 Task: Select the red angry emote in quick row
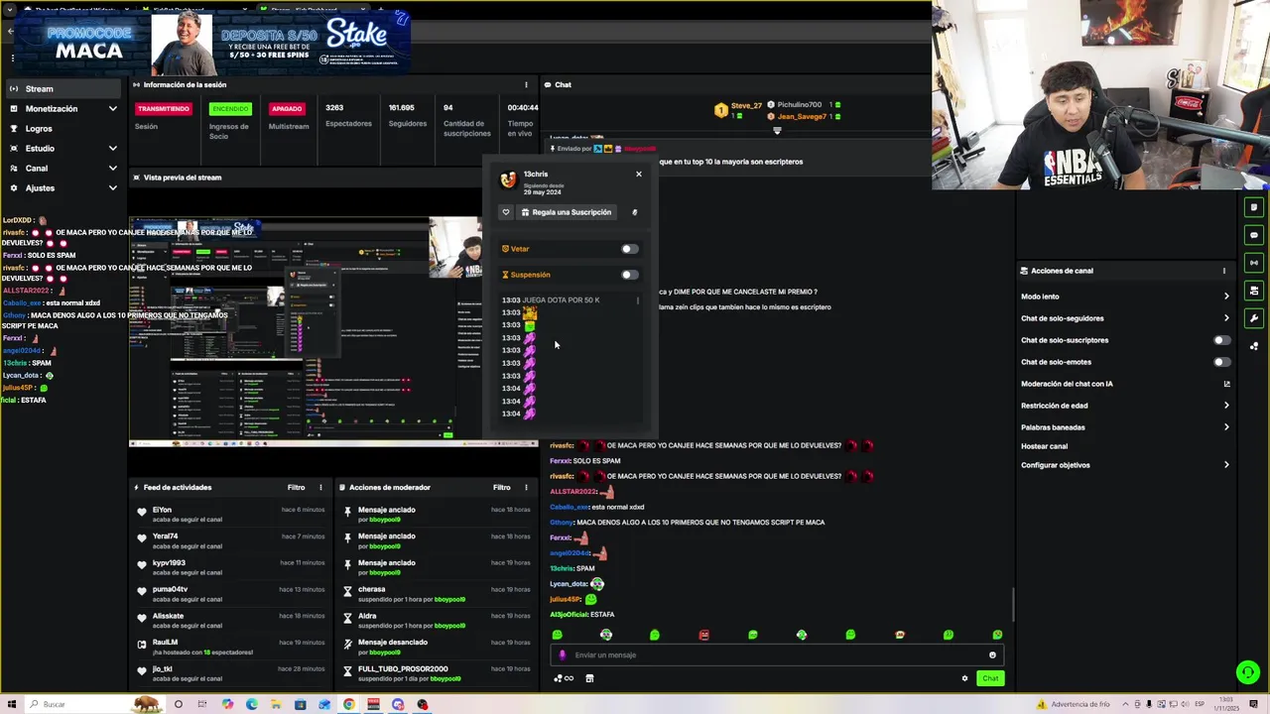[x=703, y=635]
